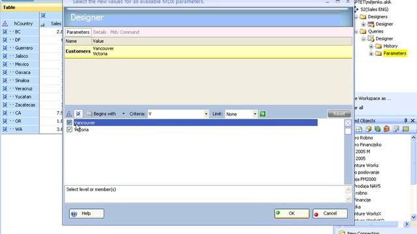The height and width of the screenshot is (234, 417).
Task: Expand the History folder node
Action: pyautogui.click(x=371, y=46)
